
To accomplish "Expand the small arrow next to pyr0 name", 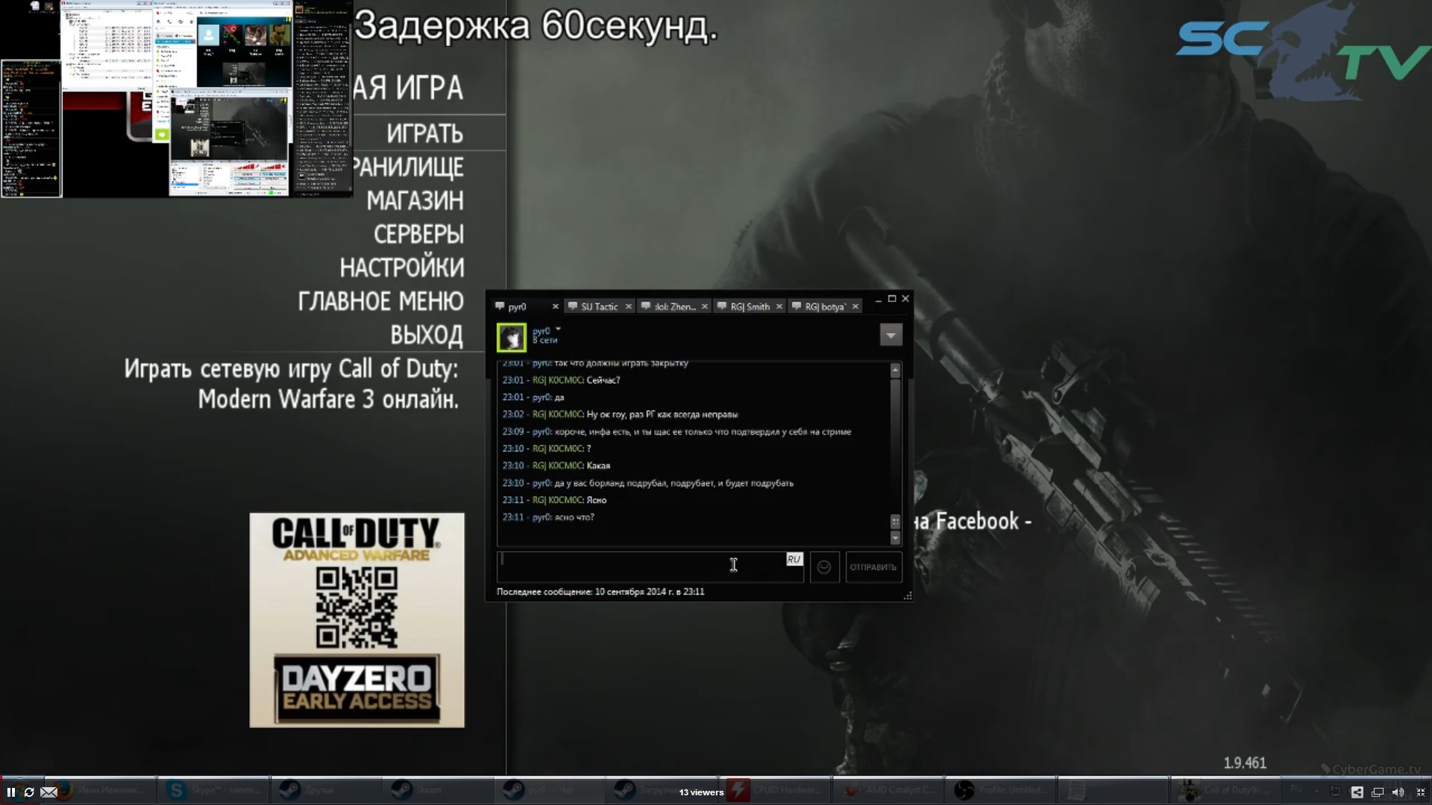I will (558, 329).
